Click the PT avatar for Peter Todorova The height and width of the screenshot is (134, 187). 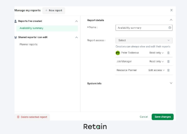(x=118, y=53)
